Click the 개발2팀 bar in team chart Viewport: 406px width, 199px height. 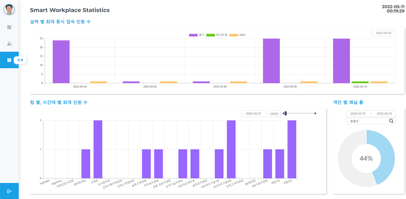pos(292,149)
